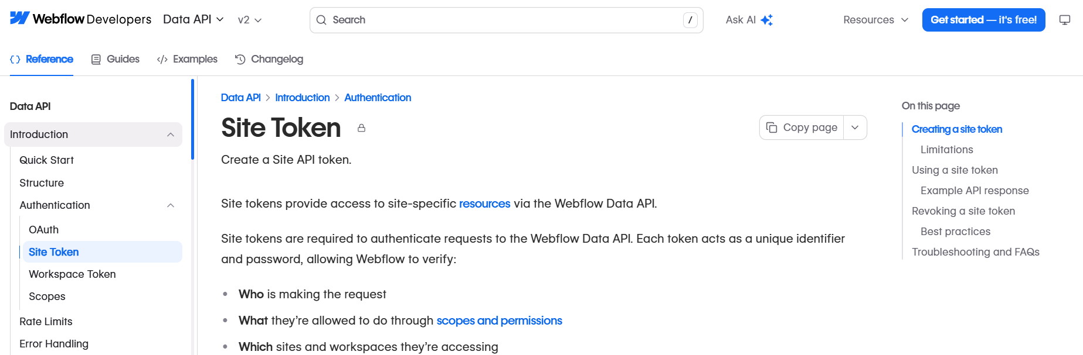Click the On this page heading
This screenshot has width=1083, height=355.
(x=931, y=106)
